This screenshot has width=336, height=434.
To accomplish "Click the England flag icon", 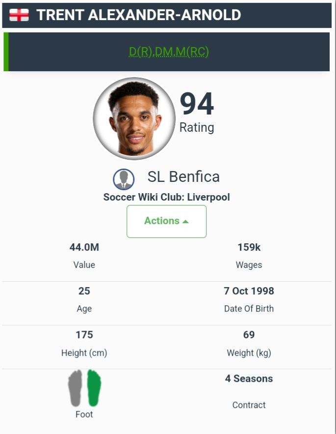I will pos(19,15).
